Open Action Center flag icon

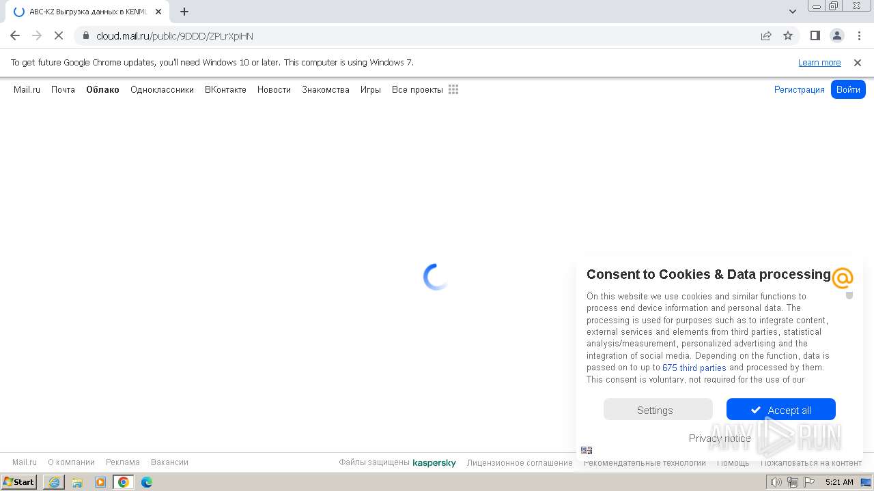[809, 482]
